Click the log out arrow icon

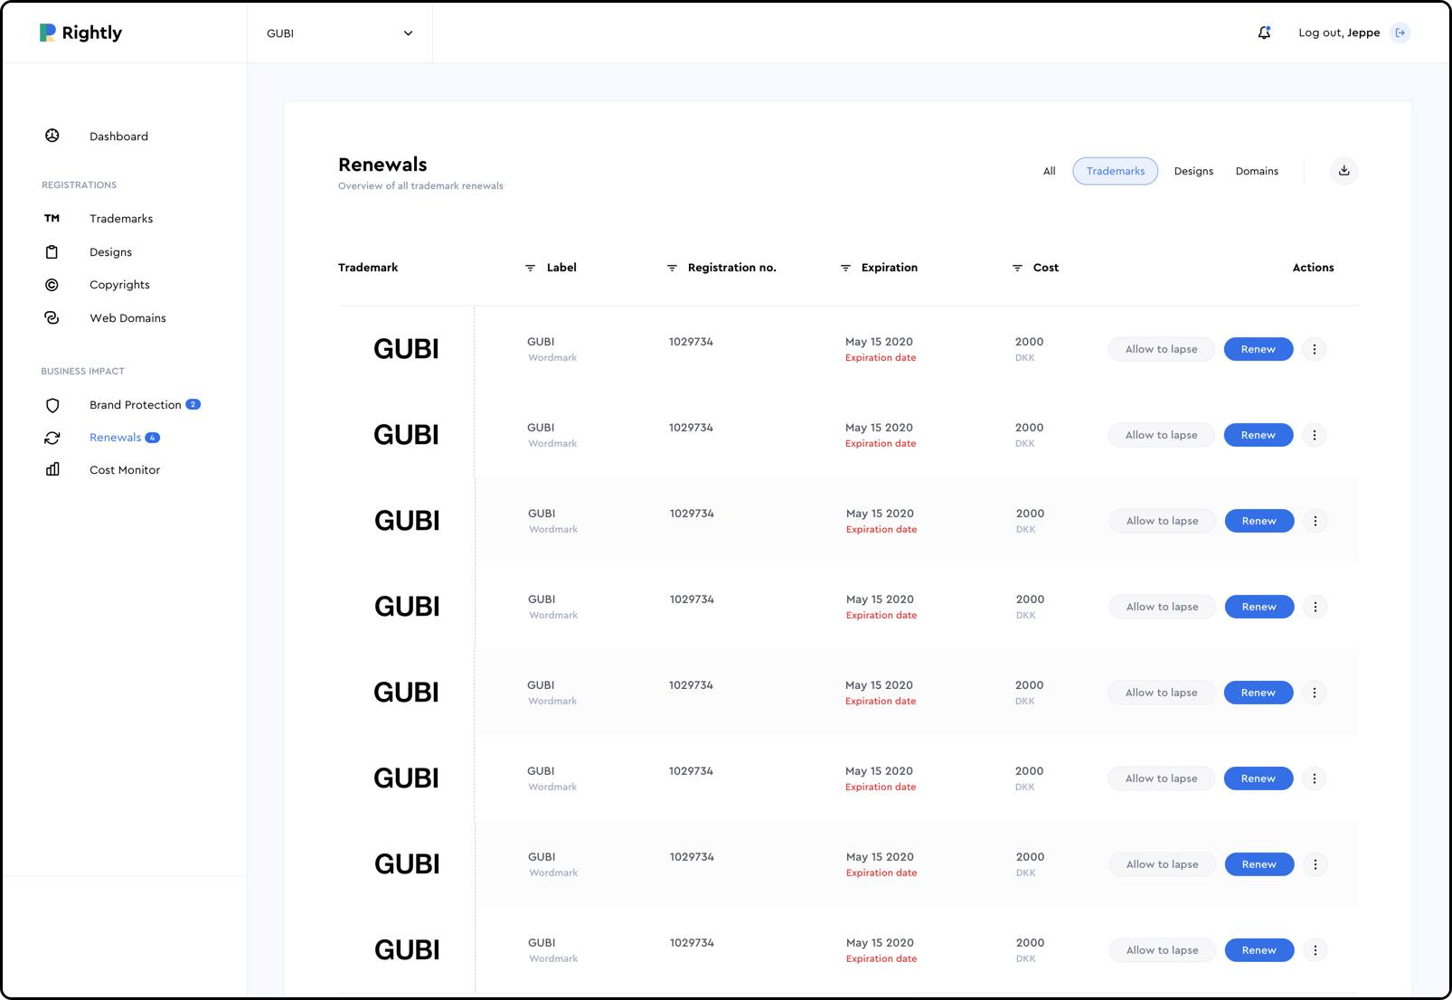(1400, 33)
